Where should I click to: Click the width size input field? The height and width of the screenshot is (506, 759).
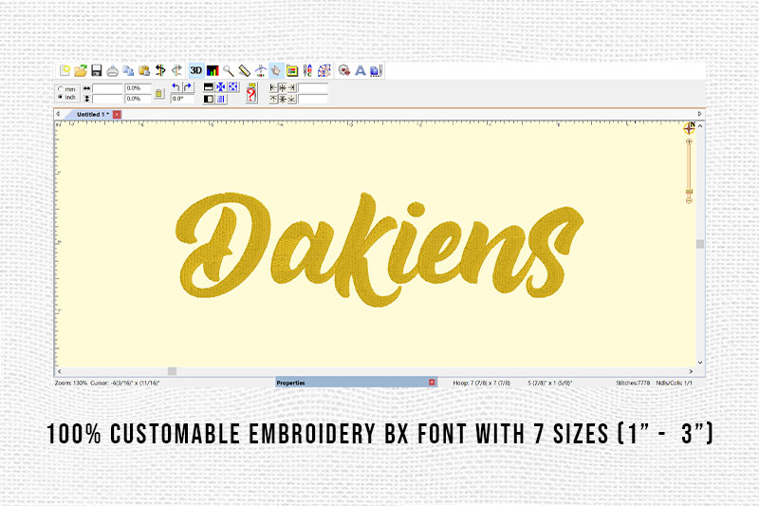[107, 88]
